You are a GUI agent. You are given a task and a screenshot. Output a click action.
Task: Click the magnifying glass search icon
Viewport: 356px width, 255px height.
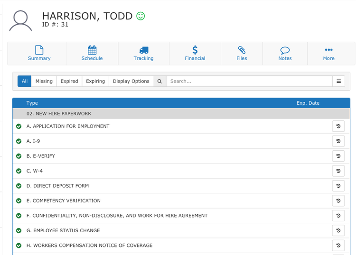[159, 81]
